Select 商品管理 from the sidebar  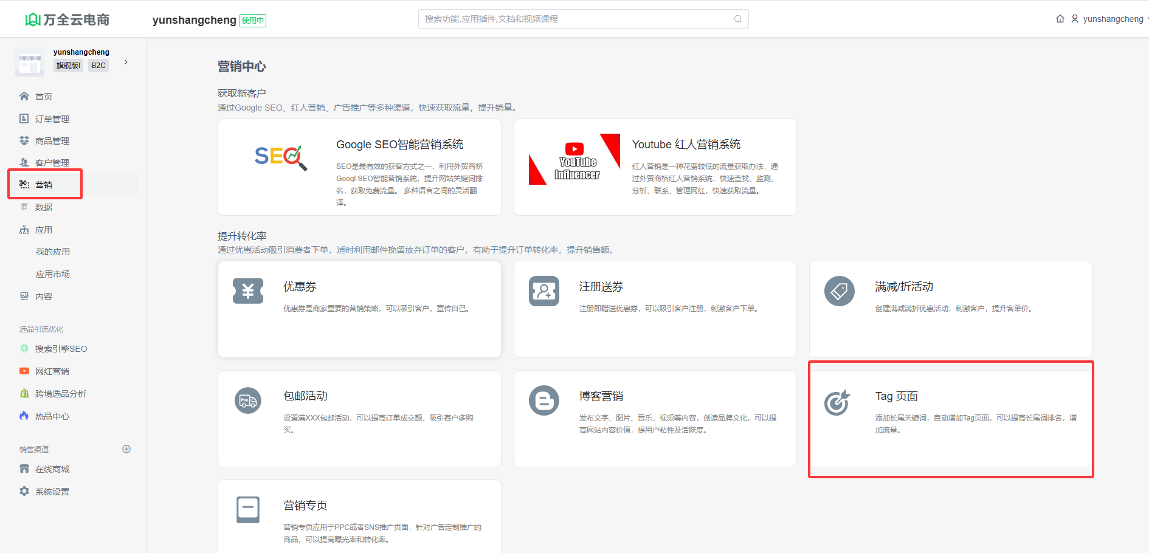point(52,141)
